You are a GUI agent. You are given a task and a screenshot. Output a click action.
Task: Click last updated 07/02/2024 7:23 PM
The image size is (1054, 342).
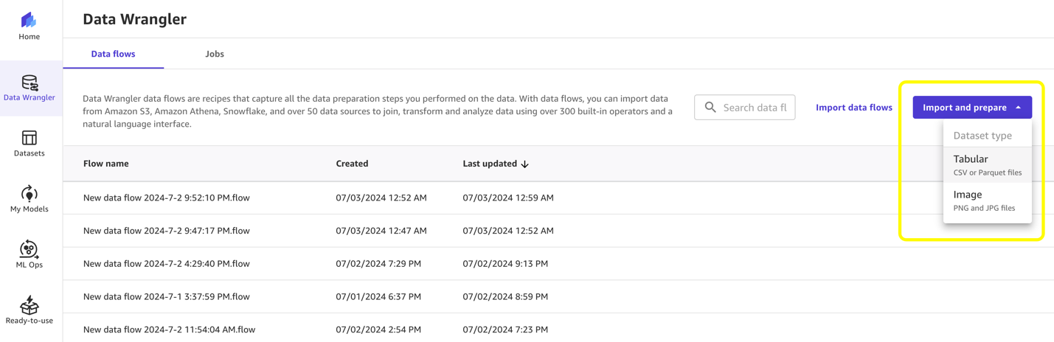505,329
